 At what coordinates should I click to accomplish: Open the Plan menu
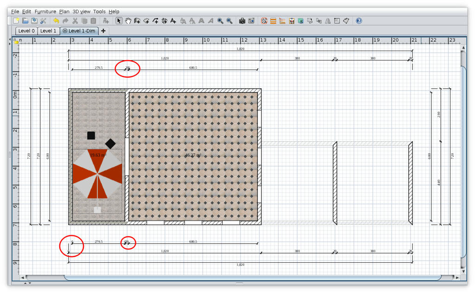(x=64, y=12)
